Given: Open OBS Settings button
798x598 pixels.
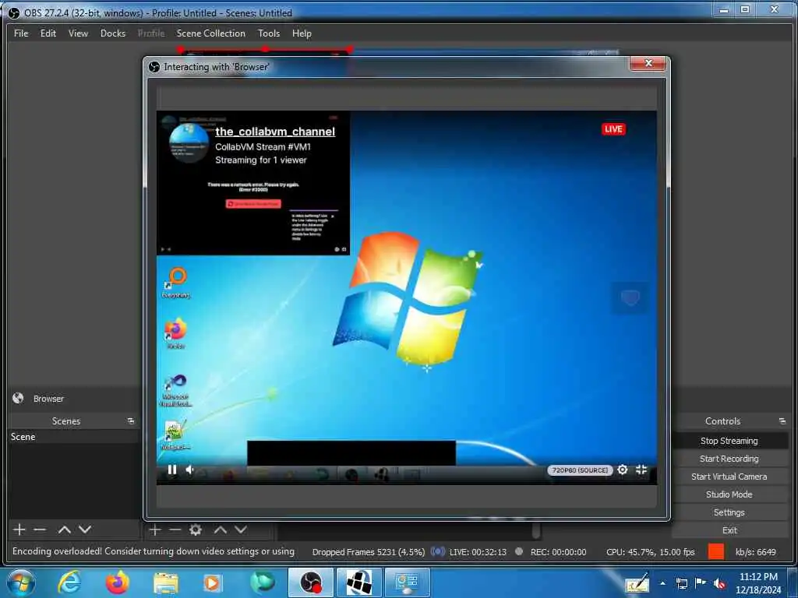Looking at the screenshot, I should (729, 512).
